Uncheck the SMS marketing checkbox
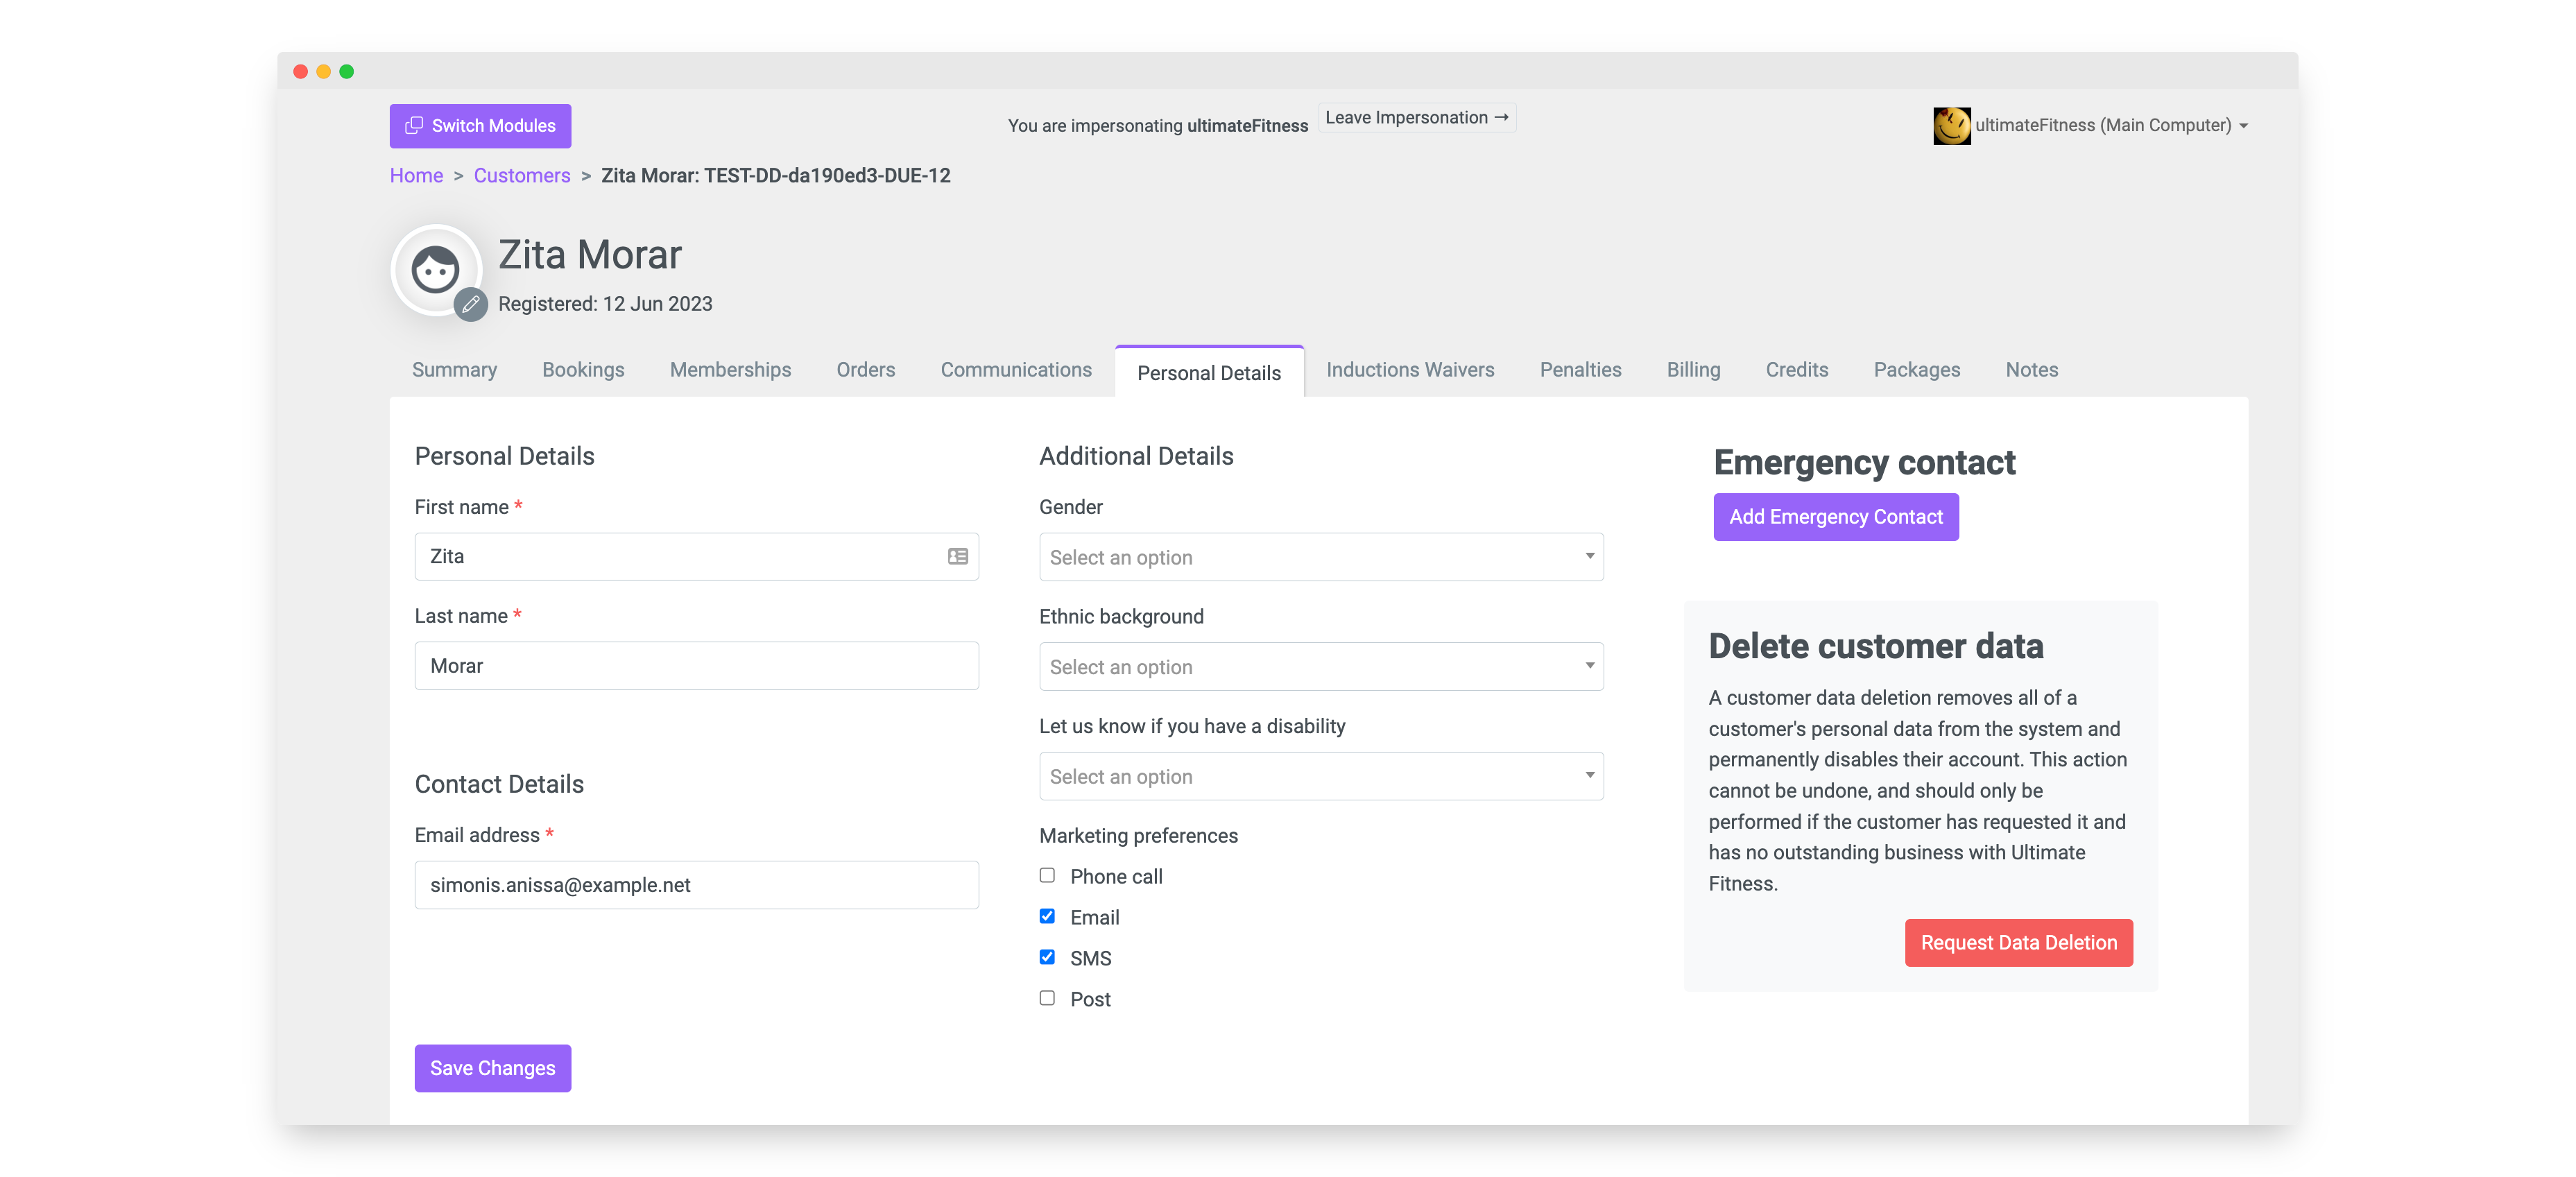The height and width of the screenshot is (1177, 2576). pos(1047,957)
